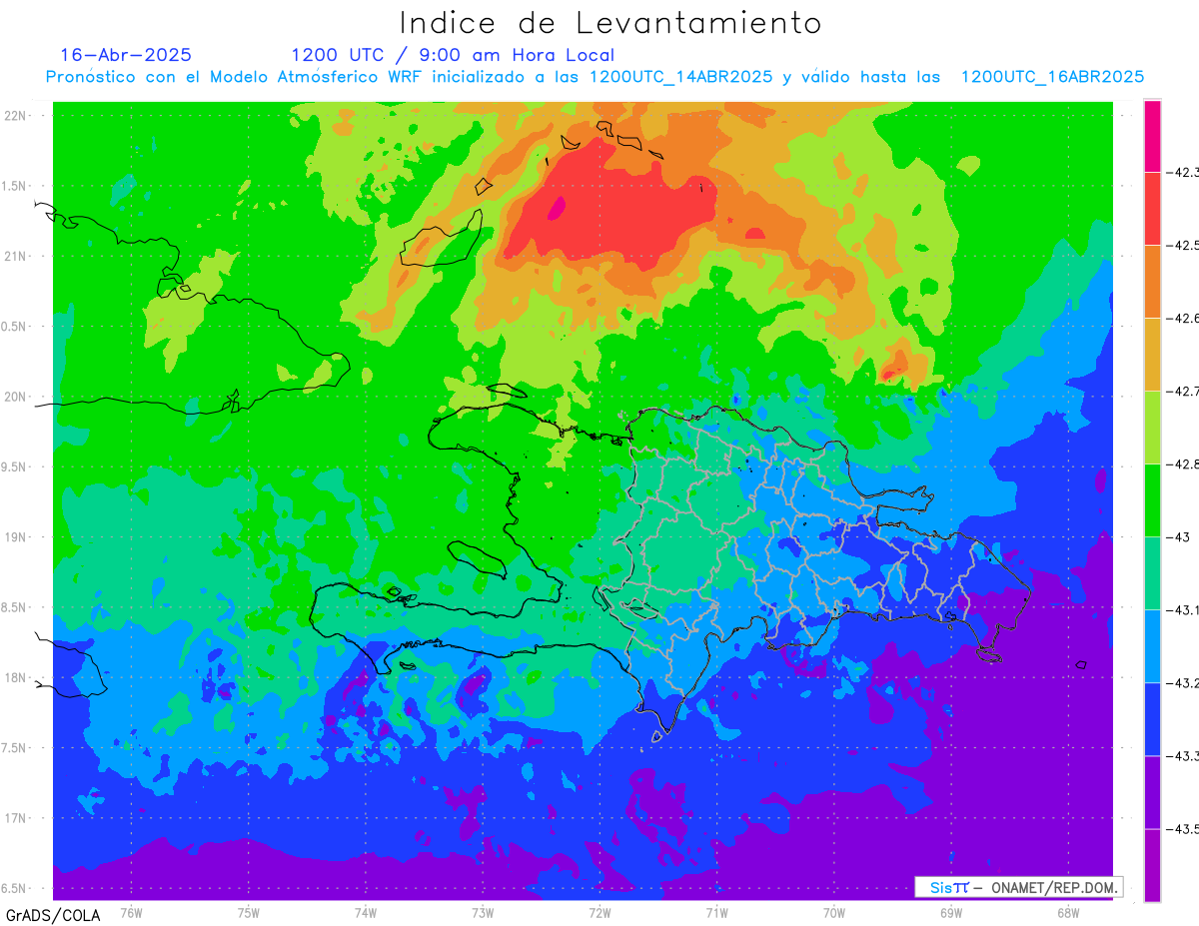The image size is (1199, 926).
Task: Click the '22N' latitude label
Action: pyautogui.click(x=15, y=115)
